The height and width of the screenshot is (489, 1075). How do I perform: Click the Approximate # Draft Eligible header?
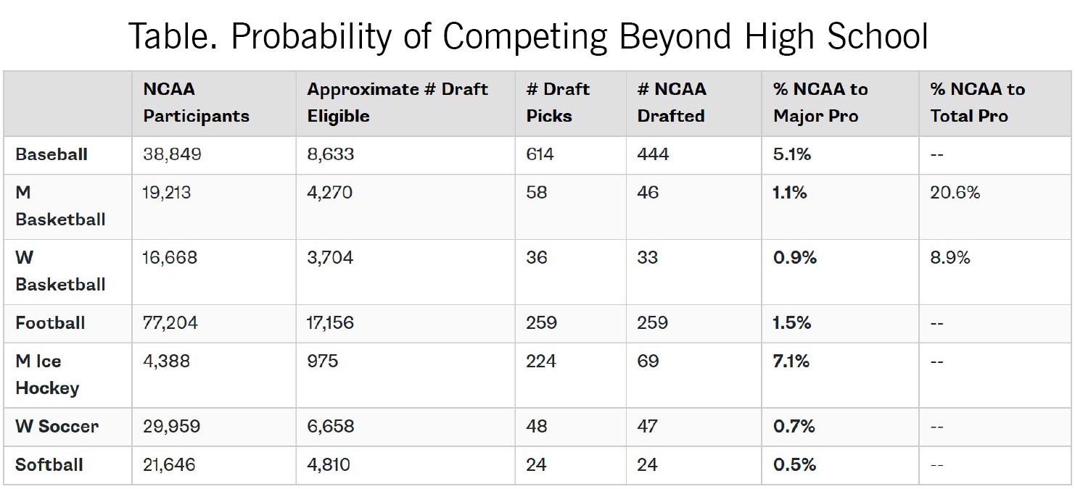pyautogui.click(x=398, y=103)
